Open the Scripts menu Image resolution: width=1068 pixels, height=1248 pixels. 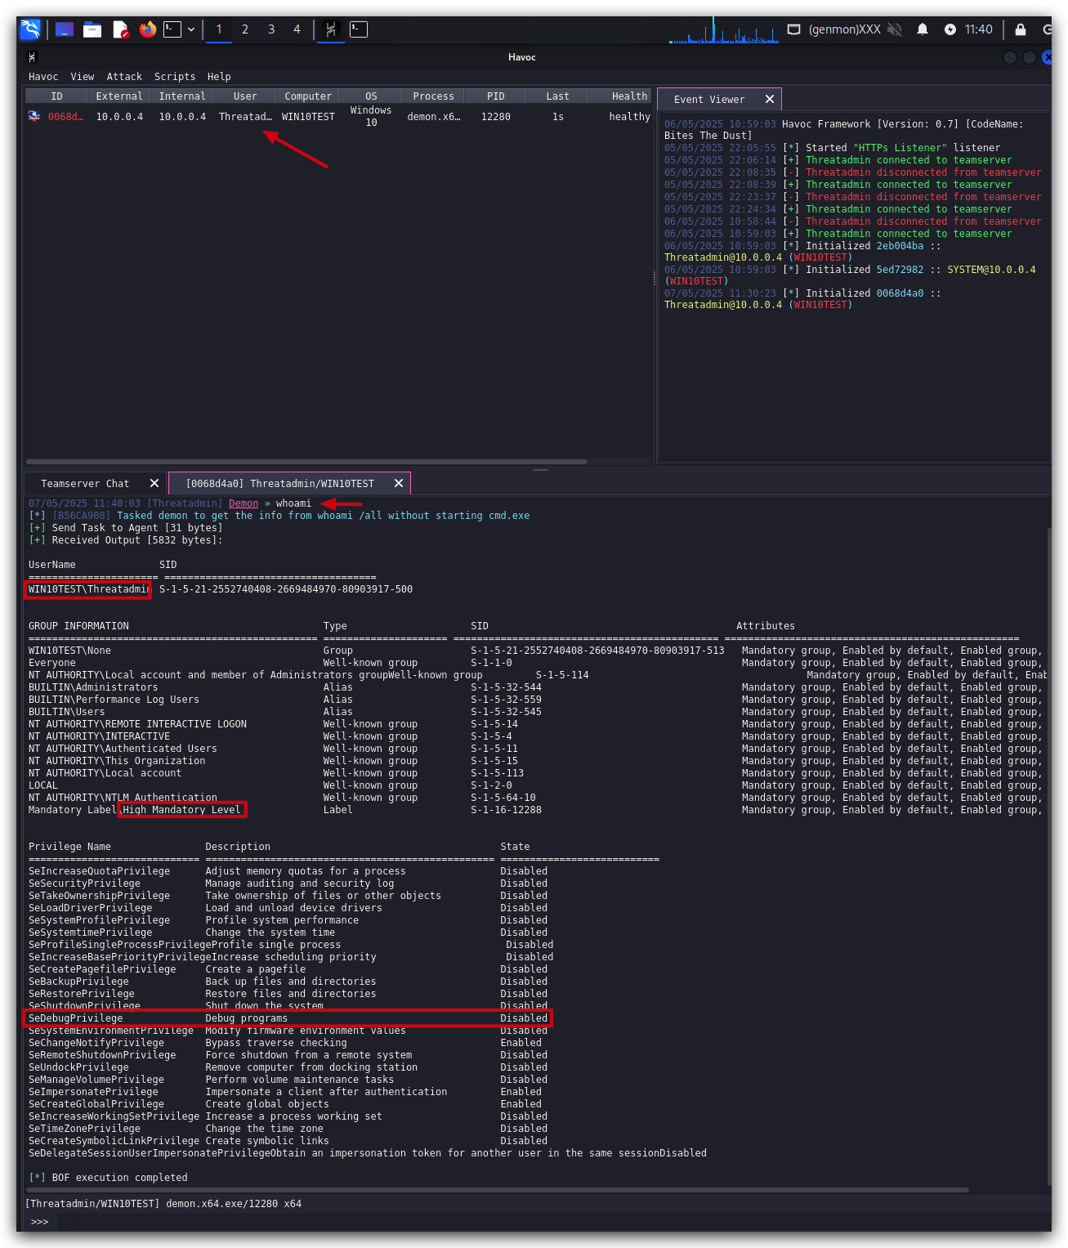click(175, 77)
